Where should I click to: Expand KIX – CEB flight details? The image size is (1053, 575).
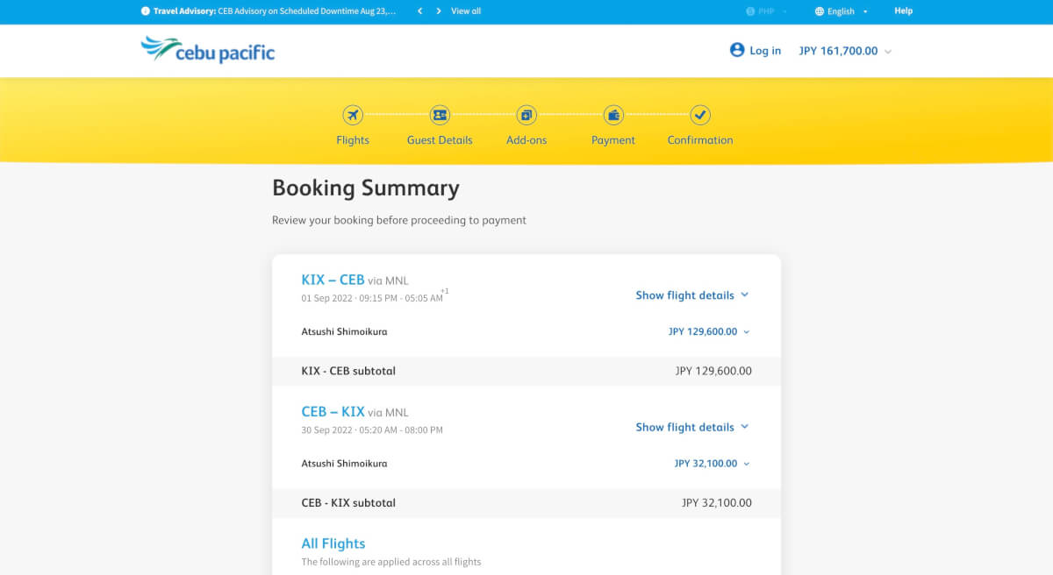tap(692, 295)
